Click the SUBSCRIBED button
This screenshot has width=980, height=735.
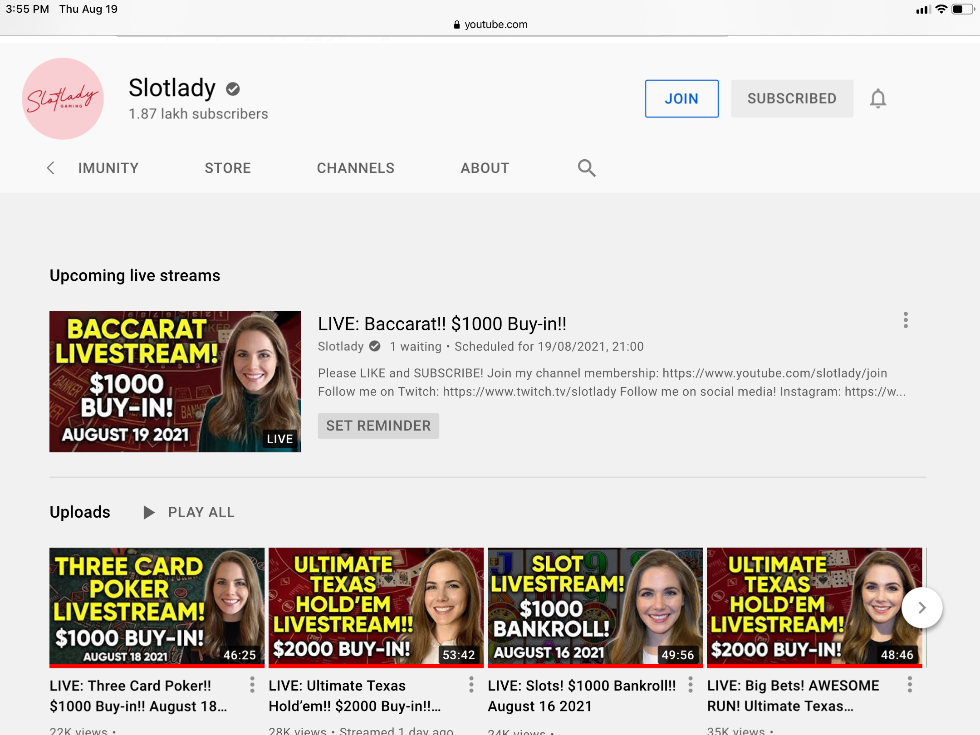click(792, 98)
